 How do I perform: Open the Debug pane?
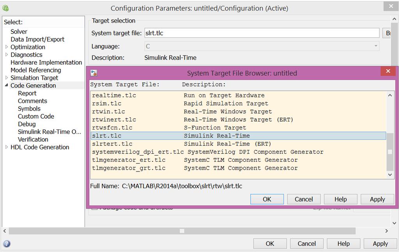(x=27, y=124)
